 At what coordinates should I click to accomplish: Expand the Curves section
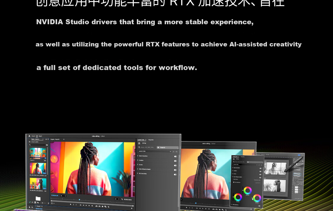[x=138, y=165]
